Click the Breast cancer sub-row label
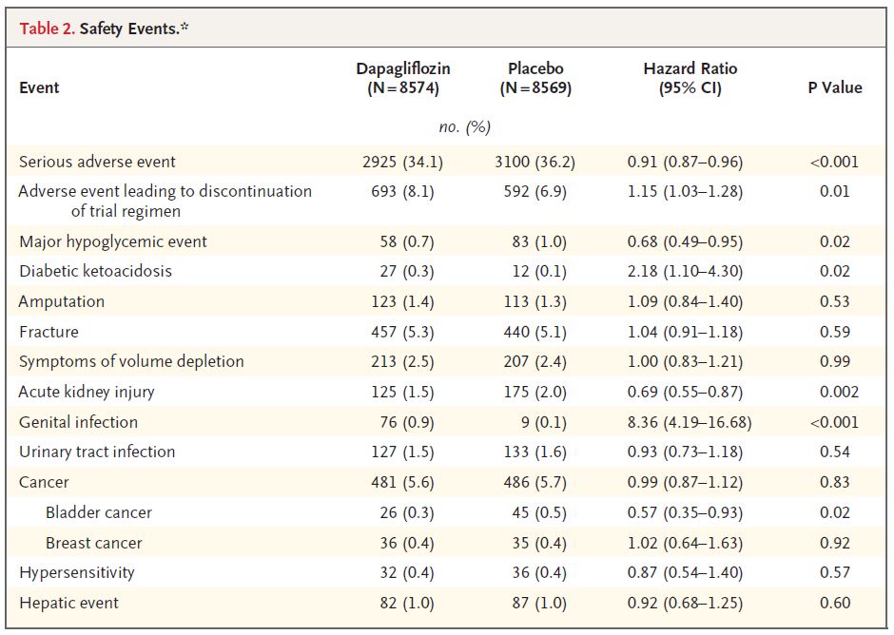The width and height of the screenshot is (894, 635). pyautogui.click(x=94, y=543)
